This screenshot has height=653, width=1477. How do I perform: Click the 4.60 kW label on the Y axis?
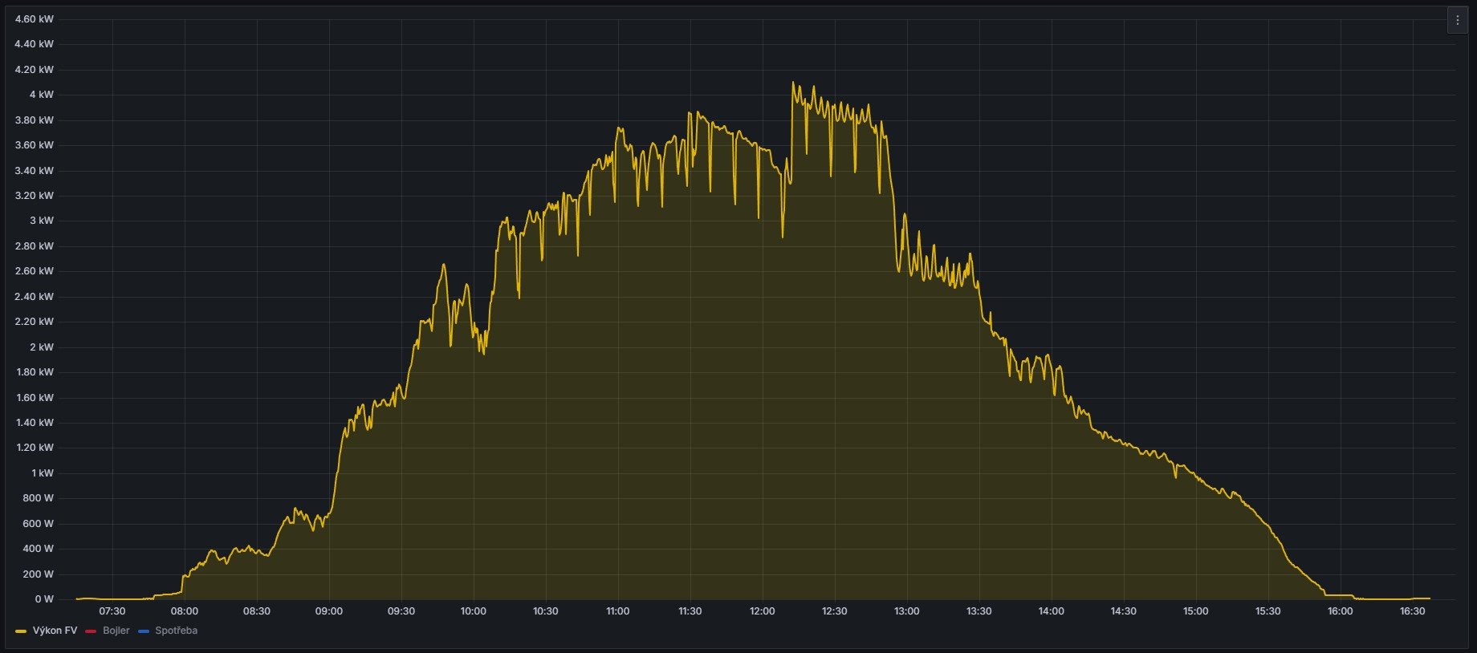click(35, 19)
